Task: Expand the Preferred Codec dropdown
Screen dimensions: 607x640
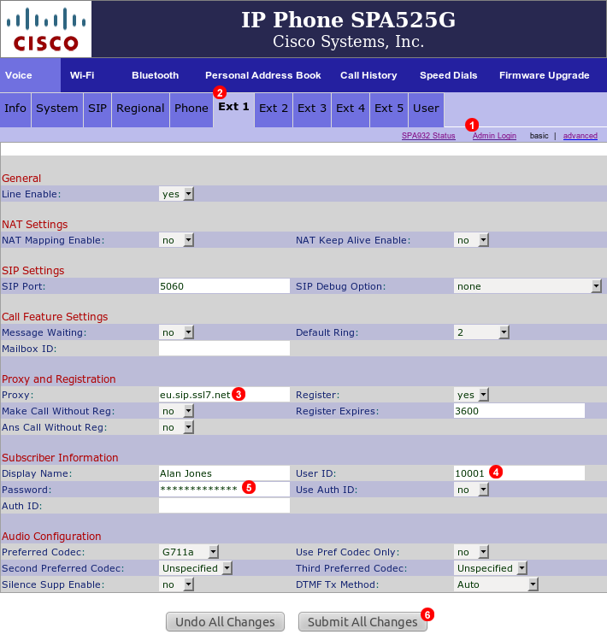Action: tap(189, 552)
